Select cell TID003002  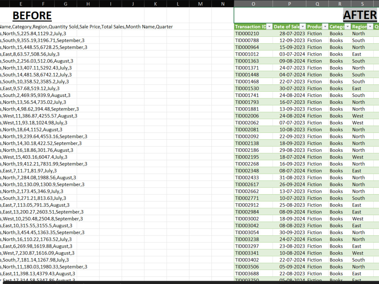coord(253,219)
